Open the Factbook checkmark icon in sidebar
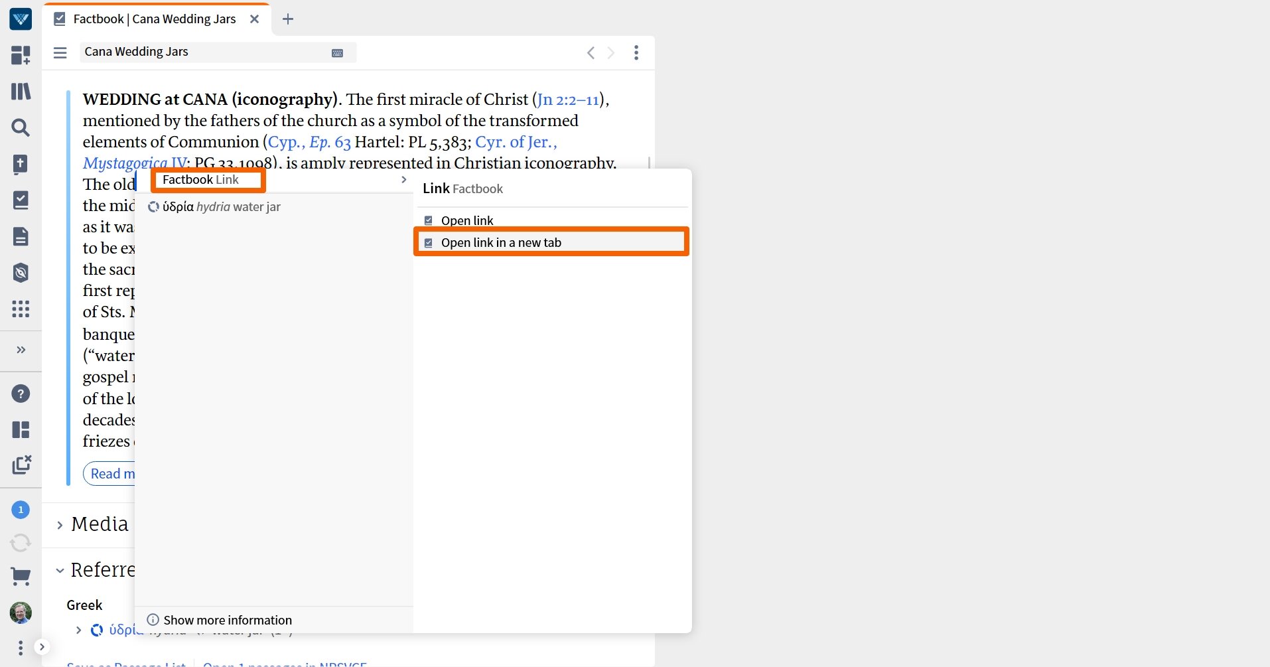The image size is (1270, 667). pos(21,200)
